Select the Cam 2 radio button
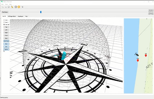 click(x=4, y=22)
